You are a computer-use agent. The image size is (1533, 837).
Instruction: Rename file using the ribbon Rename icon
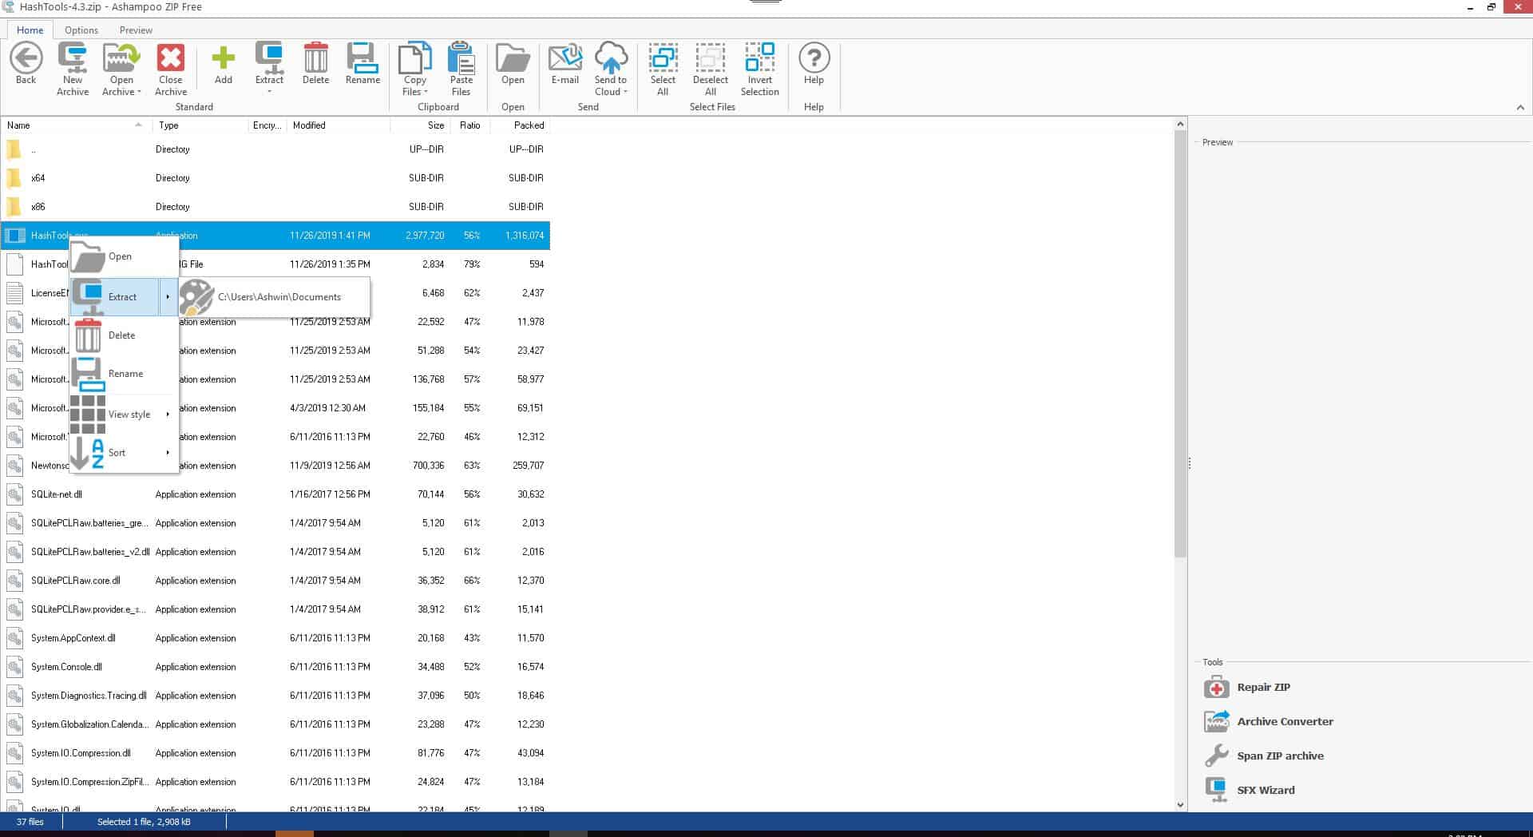click(362, 64)
